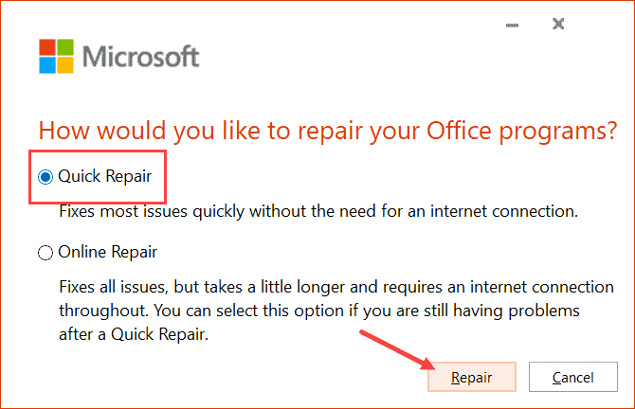The height and width of the screenshot is (409, 635).
Task: Click the empty title bar area of the dialog
Action: (284, 19)
